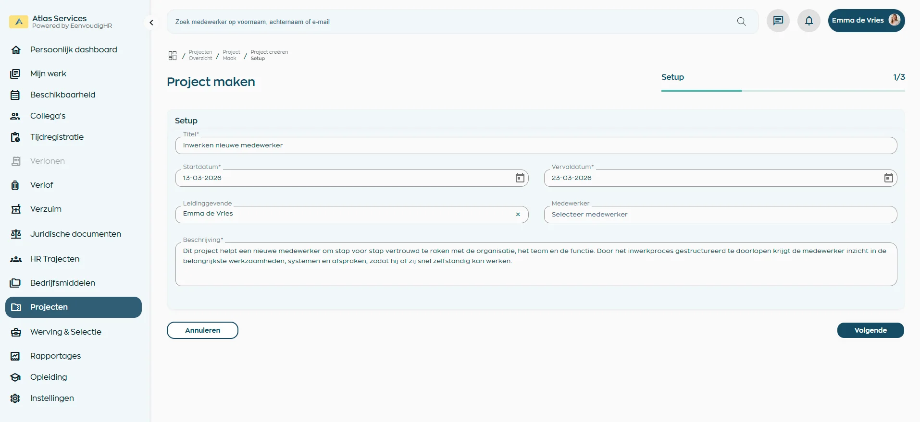Click the Atlas Services logo
Image resolution: width=920 pixels, height=422 pixels.
point(19,22)
